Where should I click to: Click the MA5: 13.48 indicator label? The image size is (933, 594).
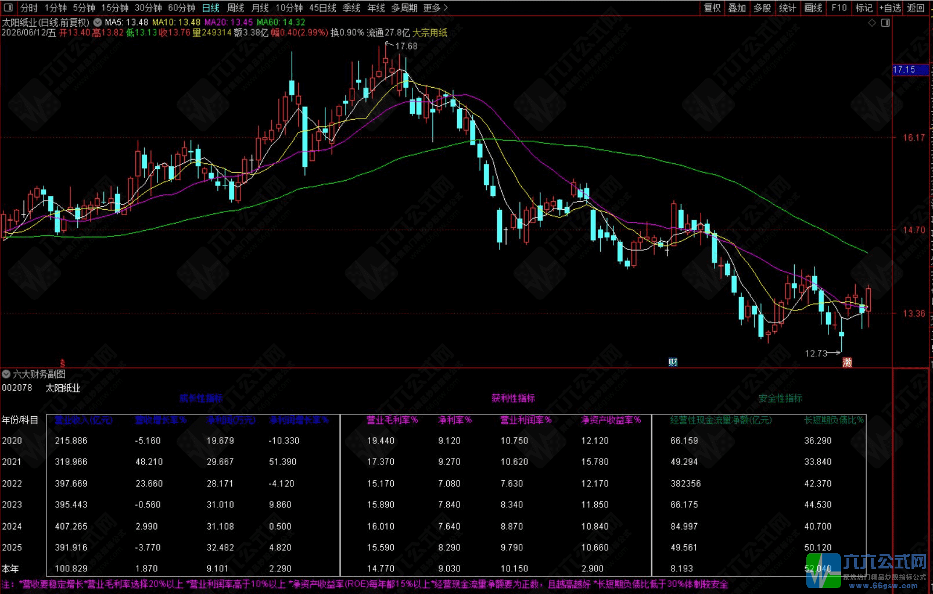pyautogui.click(x=126, y=22)
